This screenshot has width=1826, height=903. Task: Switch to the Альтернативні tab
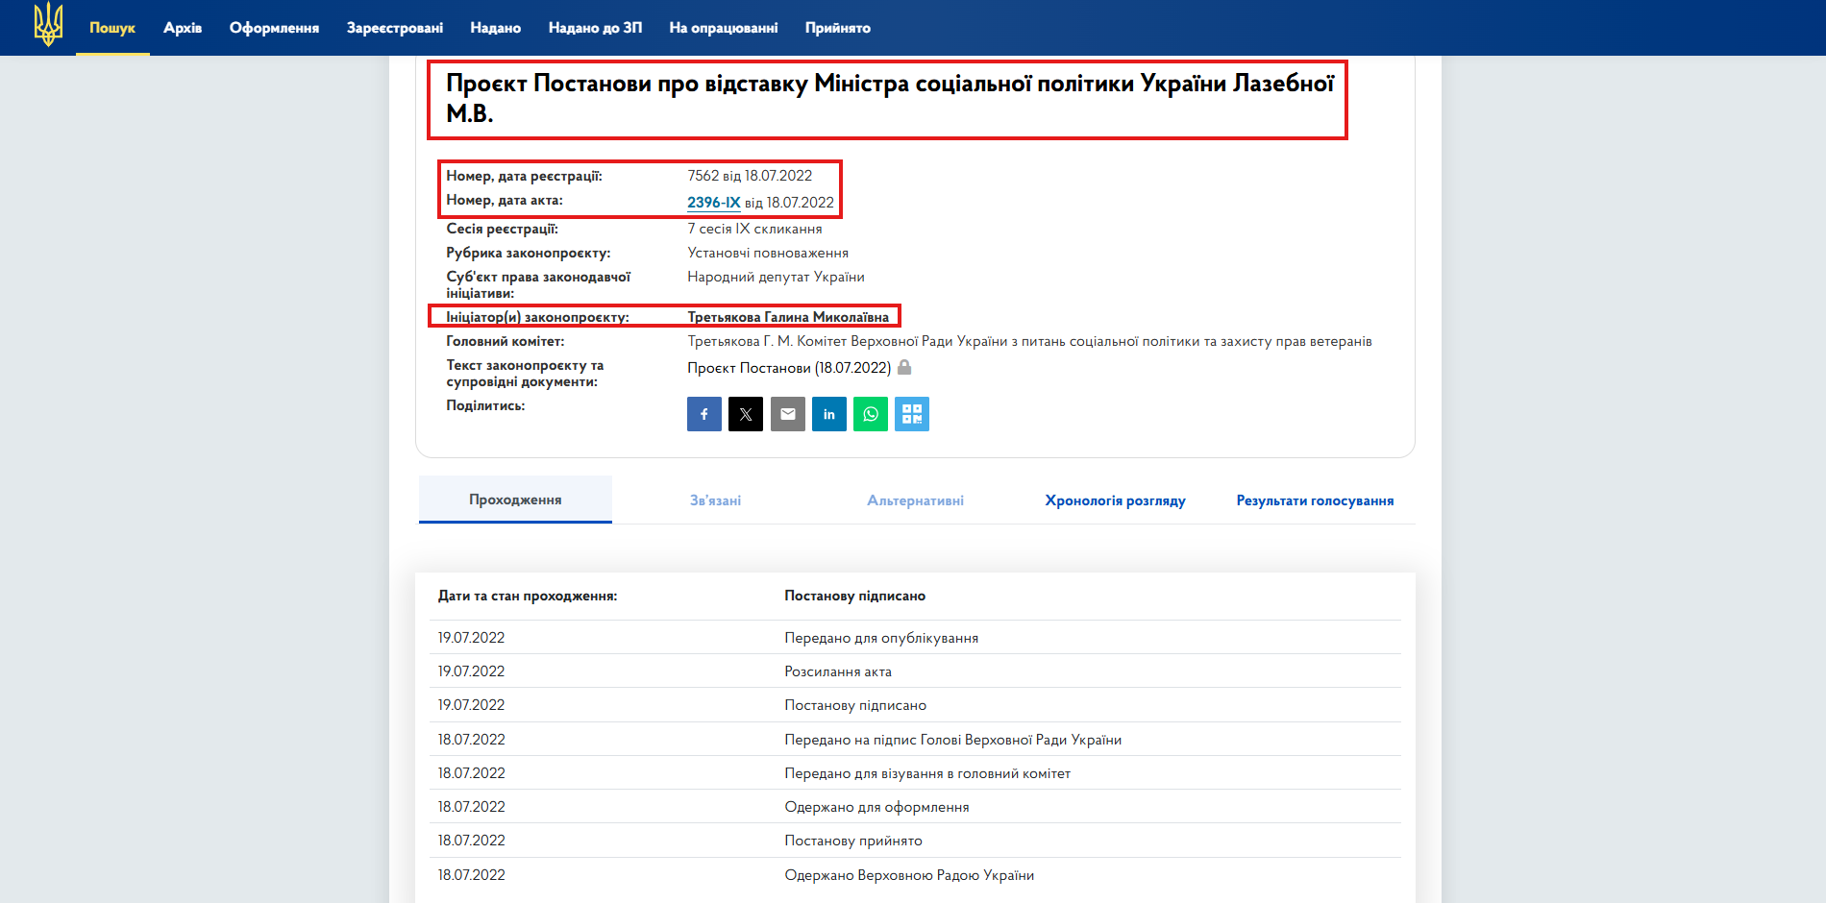coord(915,500)
